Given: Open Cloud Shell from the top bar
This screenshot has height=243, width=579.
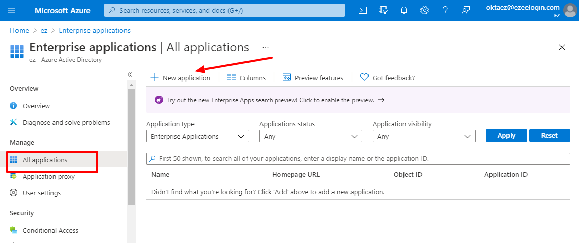Looking at the screenshot, I should [x=363, y=10].
